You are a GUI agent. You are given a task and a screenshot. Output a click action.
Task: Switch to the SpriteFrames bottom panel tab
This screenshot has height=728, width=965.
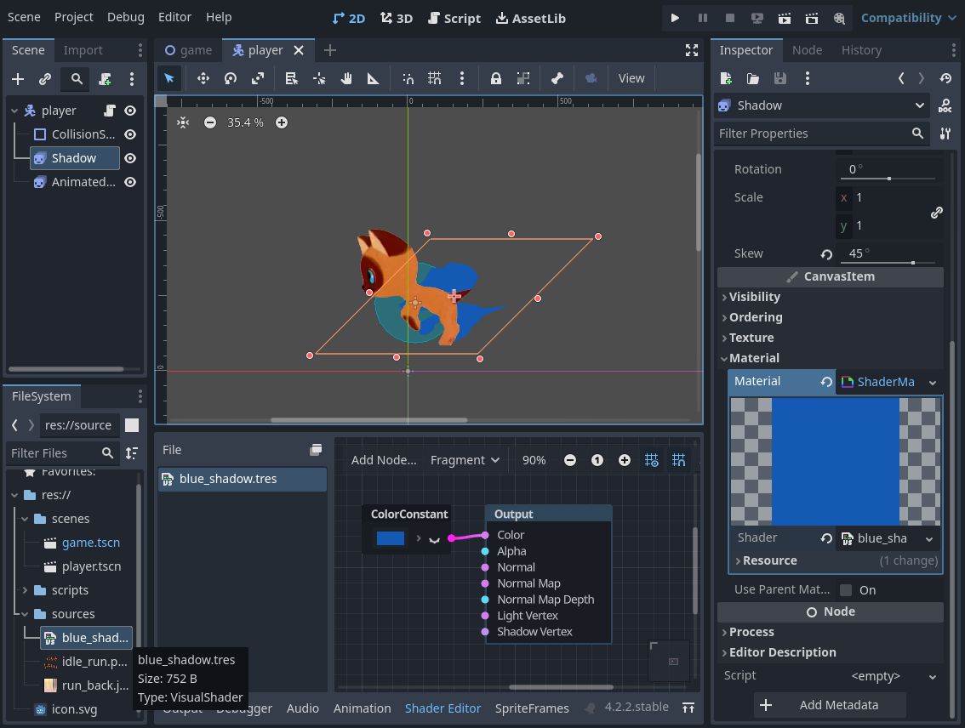click(532, 708)
